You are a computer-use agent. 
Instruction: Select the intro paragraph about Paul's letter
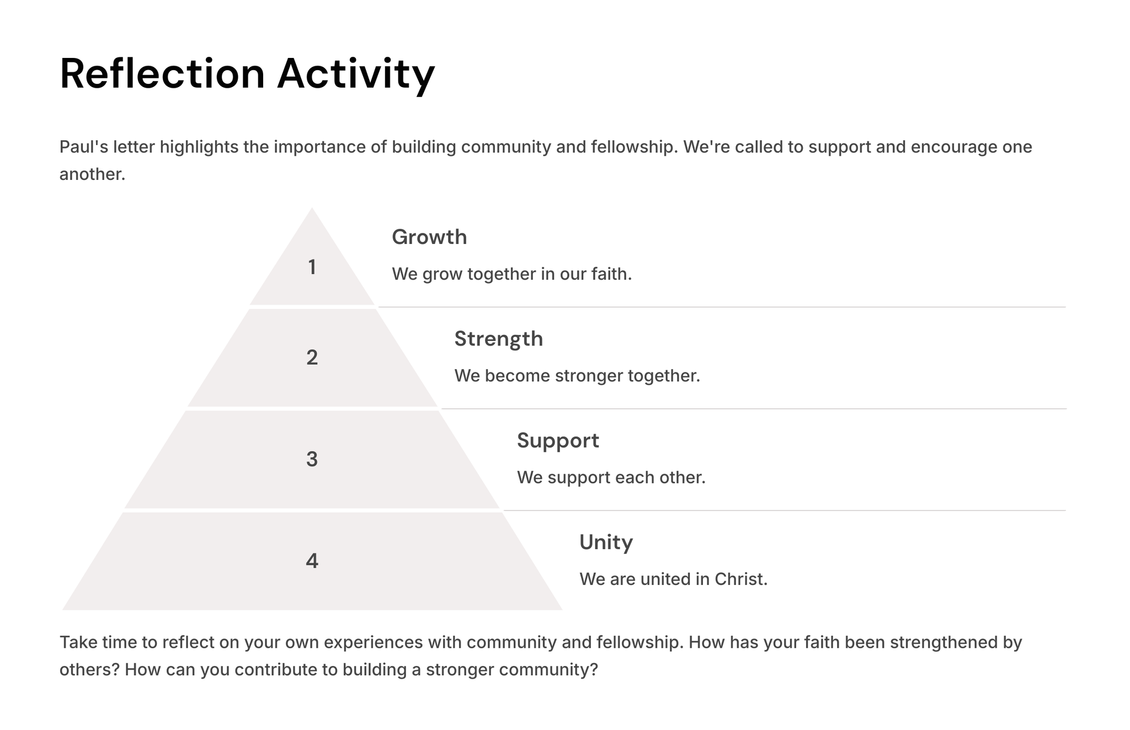point(545,160)
